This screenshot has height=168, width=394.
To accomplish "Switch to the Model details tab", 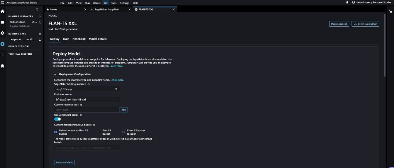I will [x=98, y=39].
